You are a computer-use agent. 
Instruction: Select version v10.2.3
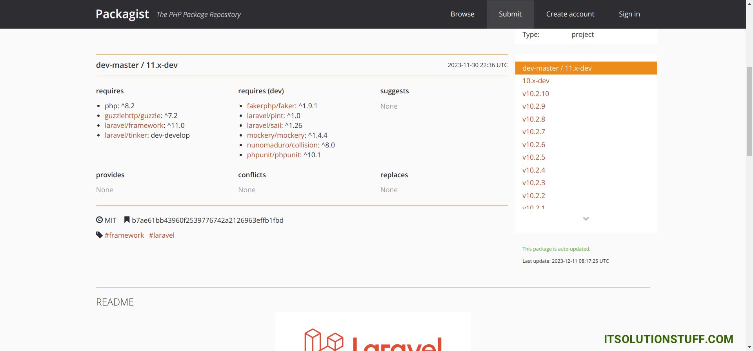coord(534,183)
